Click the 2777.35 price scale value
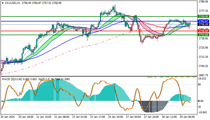This screenshot has height=120, width=210. click(x=203, y=11)
